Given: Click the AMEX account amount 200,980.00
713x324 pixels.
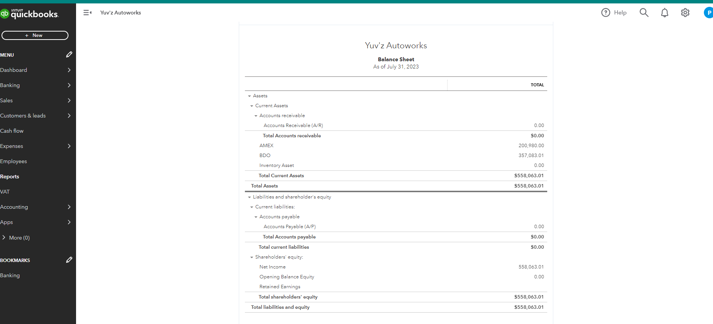Looking at the screenshot, I should click(531, 146).
